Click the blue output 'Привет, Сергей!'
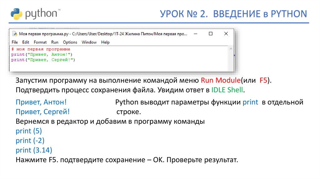 click(x=42, y=112)
